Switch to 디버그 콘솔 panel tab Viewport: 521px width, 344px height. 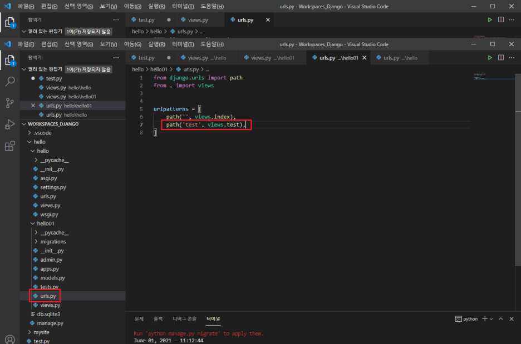[x=184, y=319]
